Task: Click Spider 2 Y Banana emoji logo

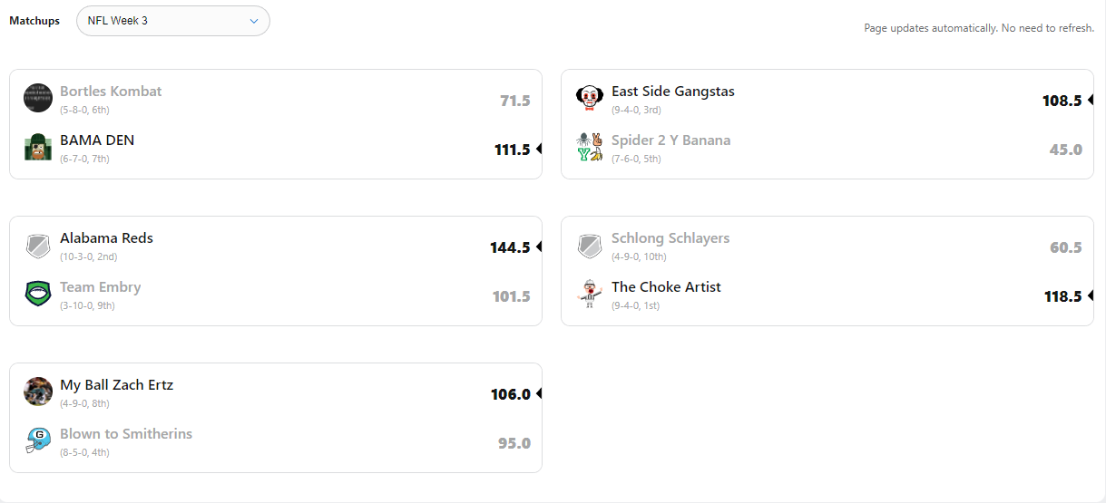Action: pyautogui.click(x=590, y=147)
